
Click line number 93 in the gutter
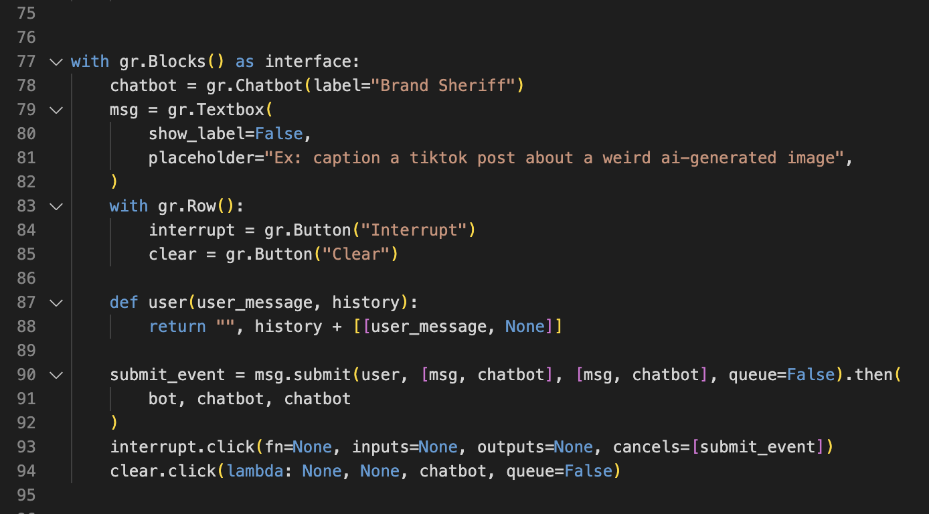(26, 447)
